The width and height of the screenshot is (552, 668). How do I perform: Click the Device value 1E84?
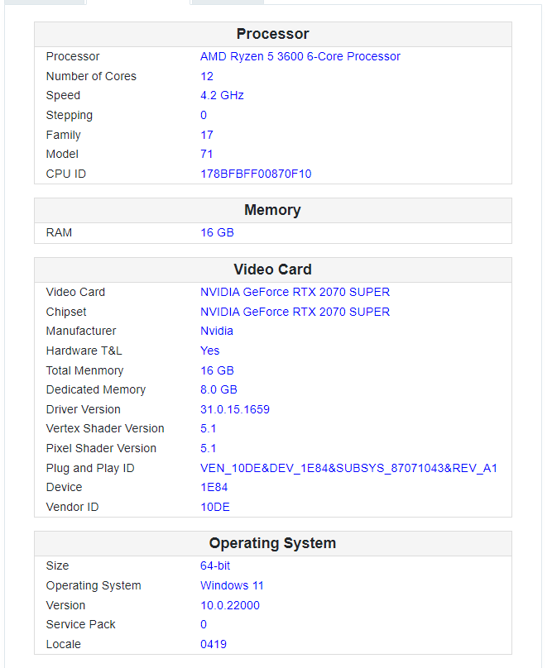[214, 488]
